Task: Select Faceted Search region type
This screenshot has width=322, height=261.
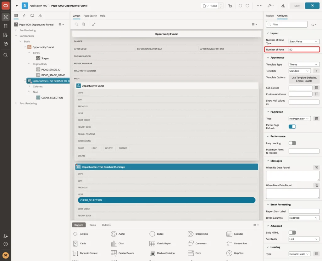Action: [x=123, y=253]
